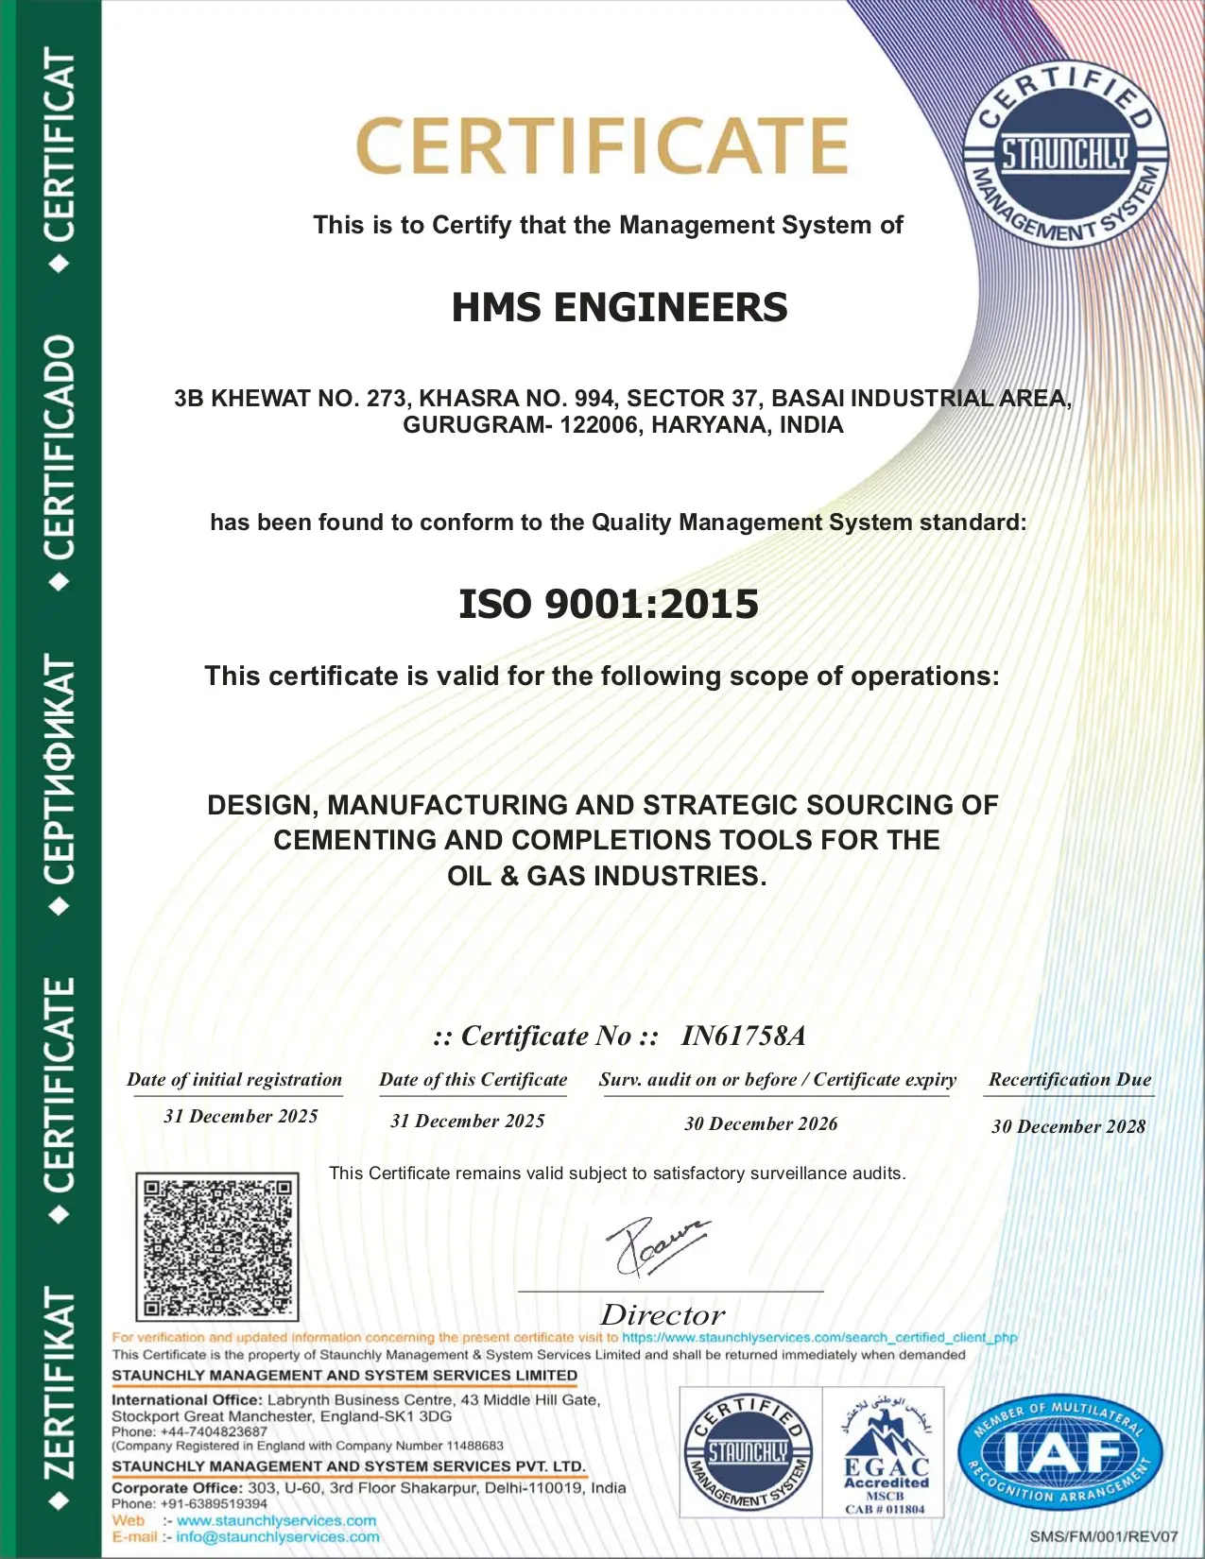Click the Director's handwritten signature
This screenshot has height=1559, width=1205.
tap(656, 1244)
